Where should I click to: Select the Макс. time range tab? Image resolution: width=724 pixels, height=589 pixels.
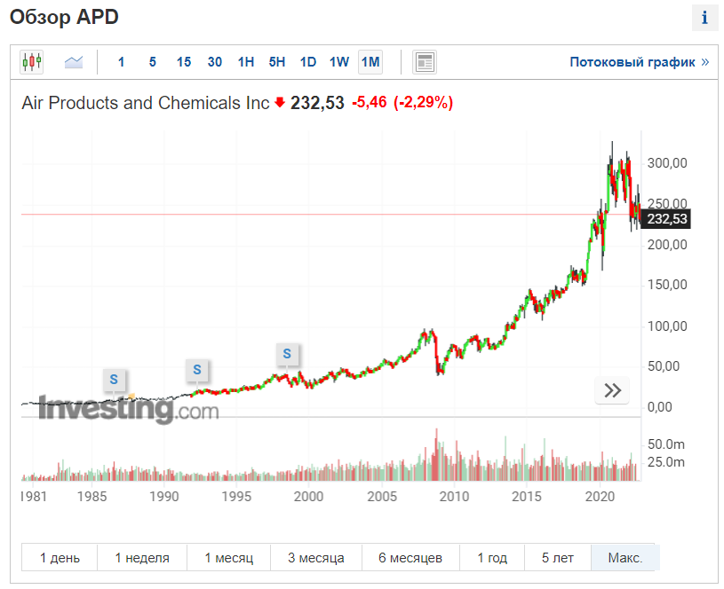click(x=625, y=558)
